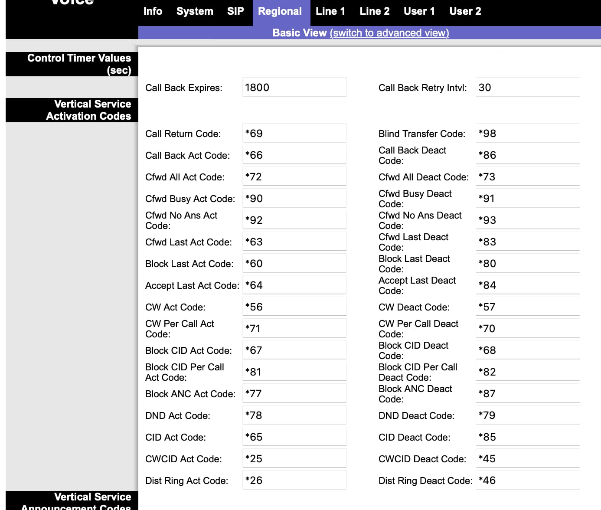Select the CID Act Code field
The image size is (601, 510).
point(294,437)
